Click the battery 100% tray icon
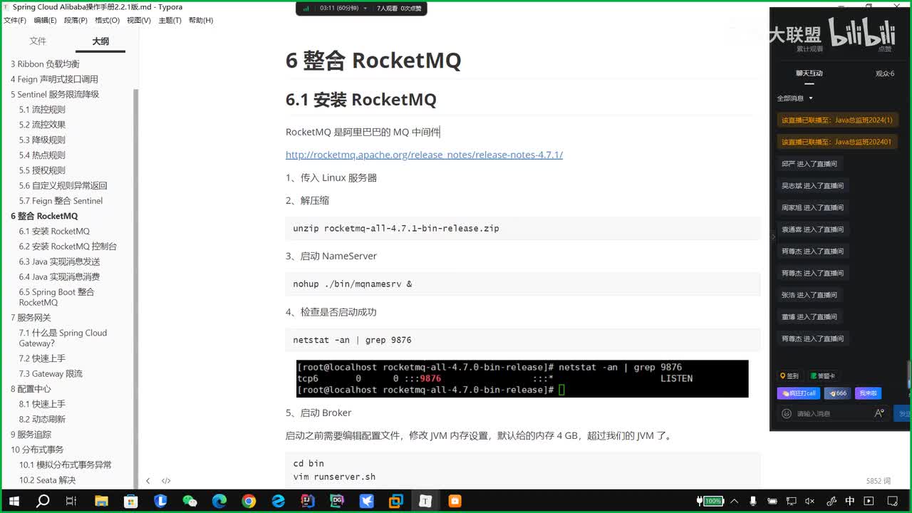 (712, 501)
